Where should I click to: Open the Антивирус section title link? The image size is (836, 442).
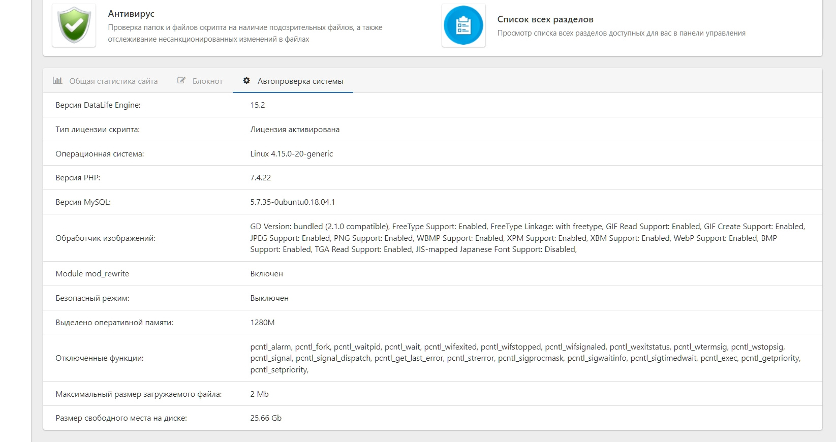131,14
